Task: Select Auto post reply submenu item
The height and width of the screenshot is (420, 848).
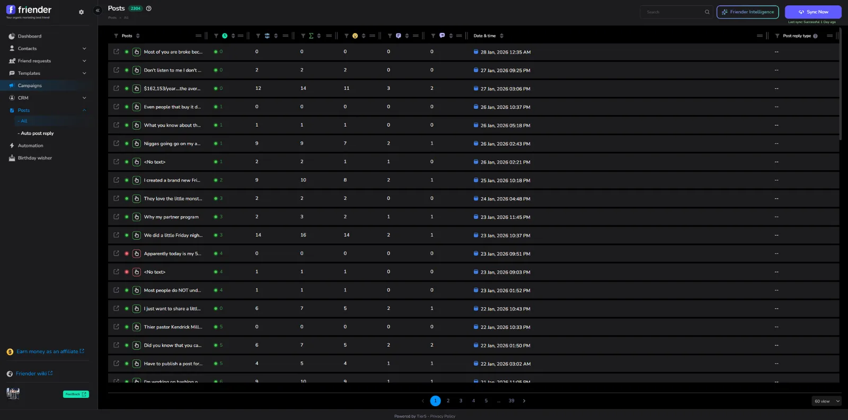Action: tap(37, 134)
